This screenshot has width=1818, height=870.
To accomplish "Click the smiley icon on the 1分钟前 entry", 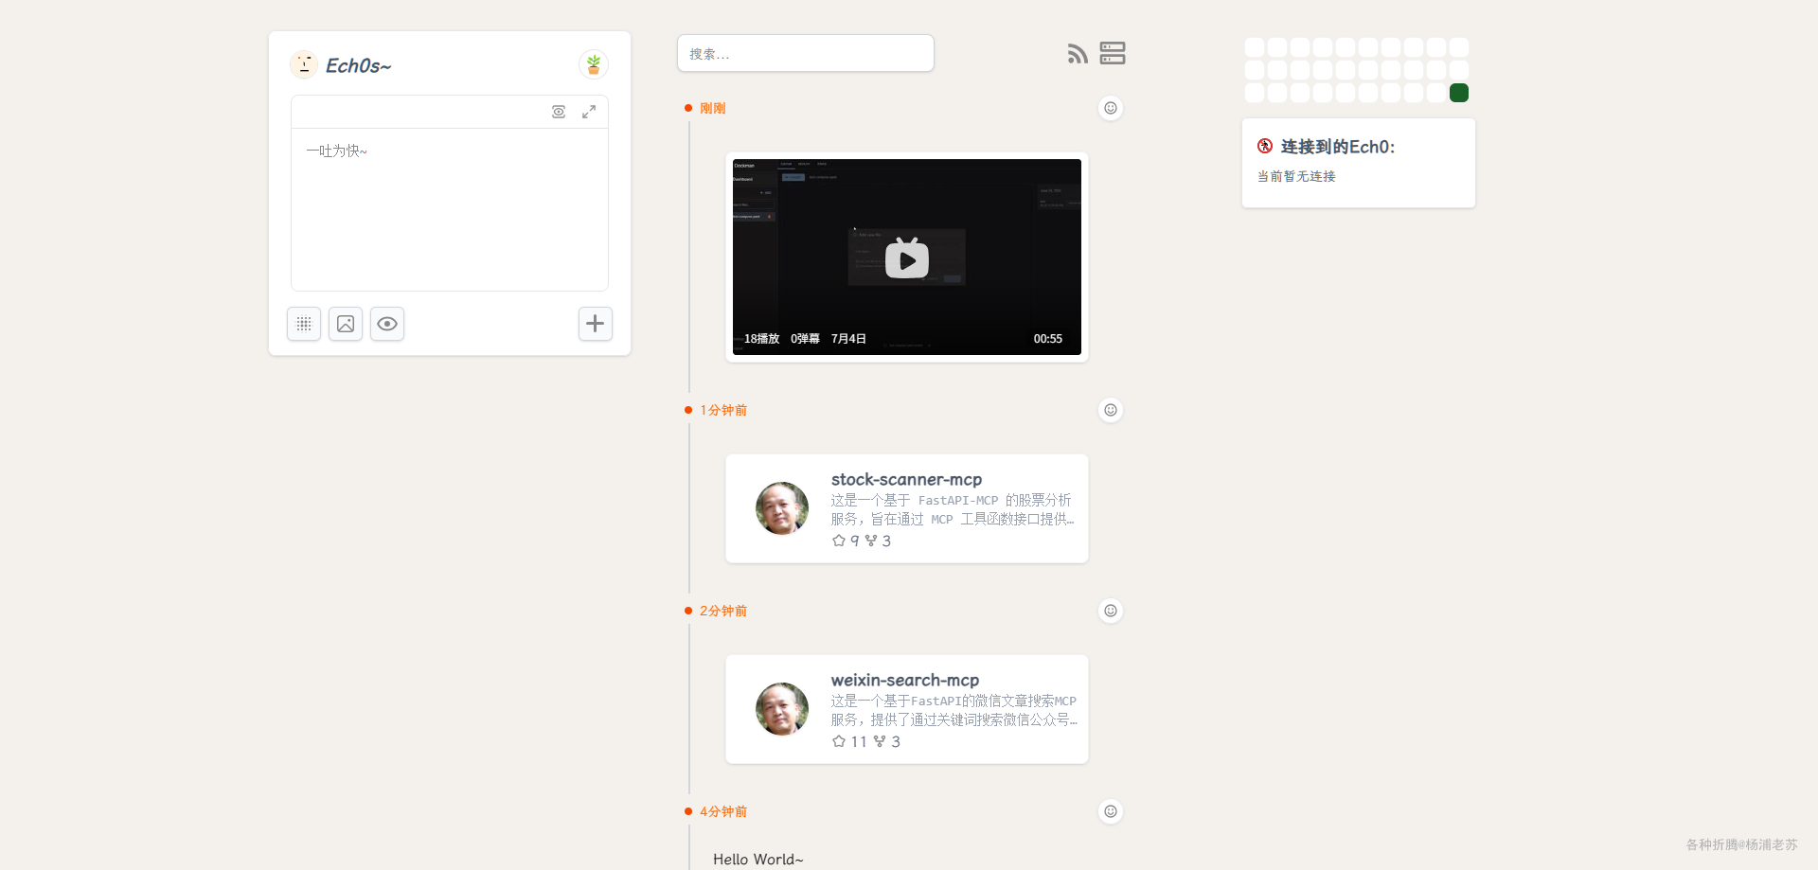I will click(x=1111, y=410).
